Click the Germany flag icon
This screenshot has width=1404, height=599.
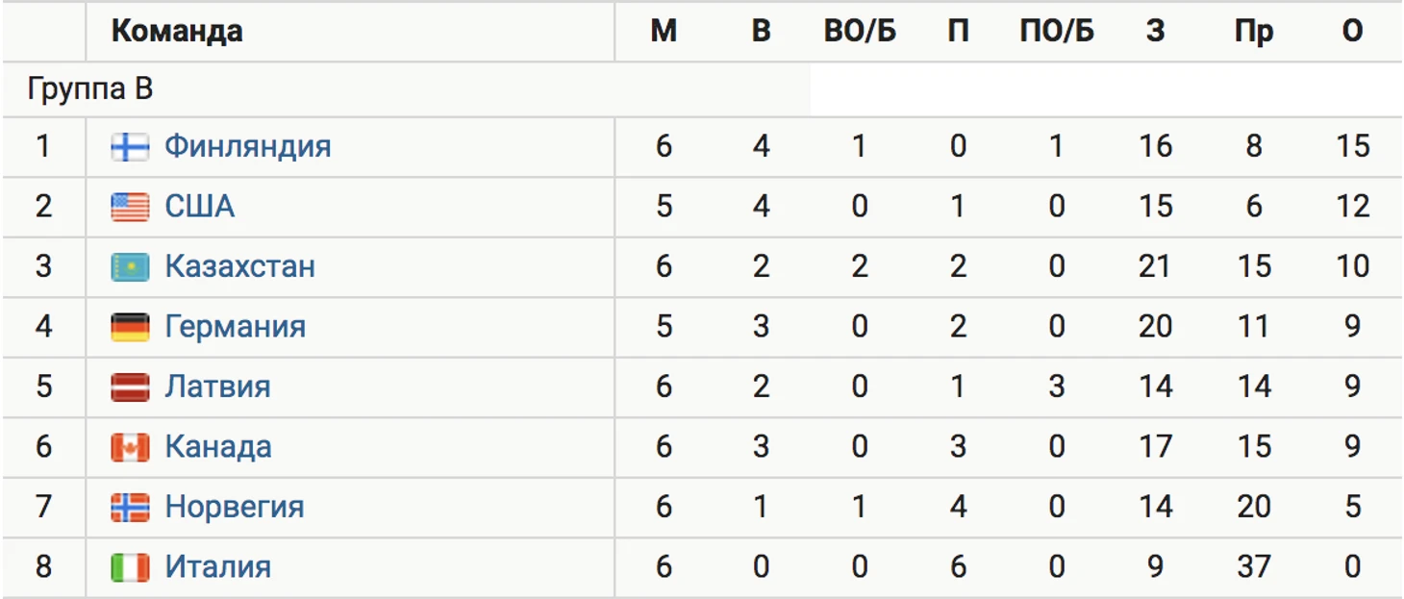pyautogui.click(x=130, y=327)
